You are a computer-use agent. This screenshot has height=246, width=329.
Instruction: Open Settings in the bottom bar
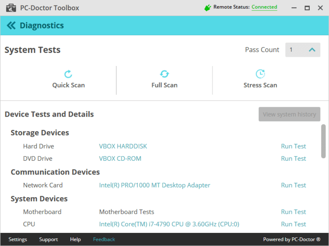point(18,239)
